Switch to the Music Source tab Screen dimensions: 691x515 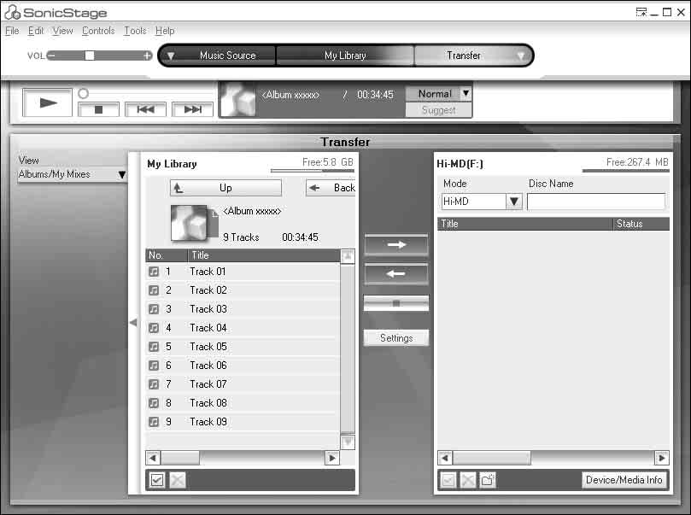[x=227, y=56]
